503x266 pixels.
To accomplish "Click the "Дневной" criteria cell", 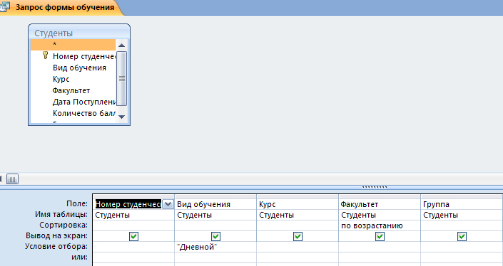I will pos(215,247).
